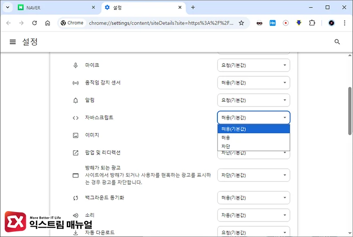
Task: Click the microphone icon next to 마이크
Action: [x=76, y=65]
